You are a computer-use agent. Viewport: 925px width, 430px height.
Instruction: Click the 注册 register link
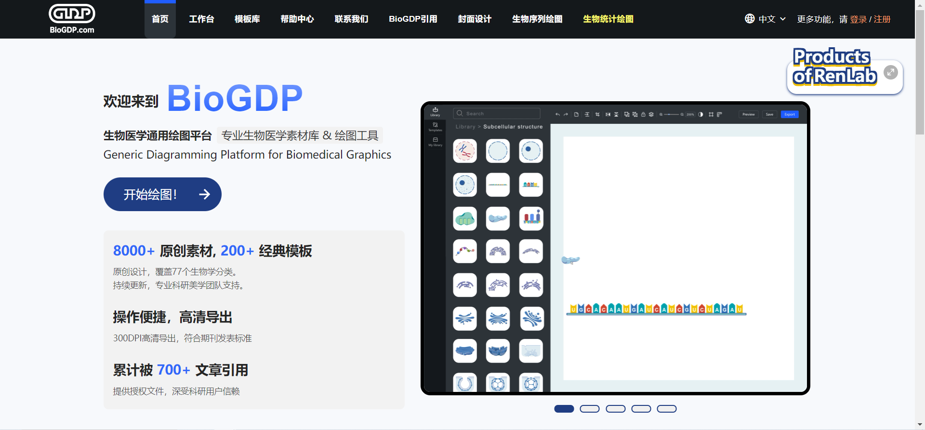882,19
